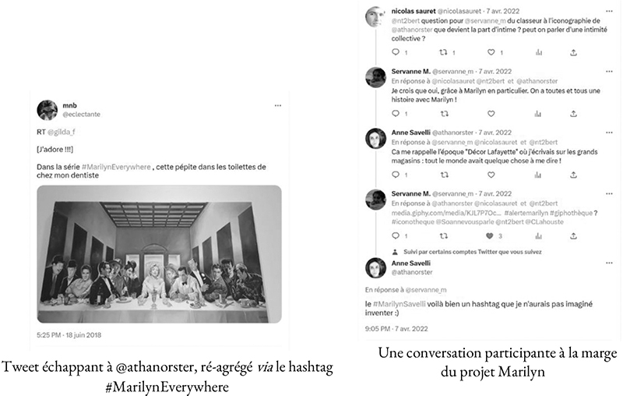623x396 pixels.
Task: Unlike Servanne M.'s giphy tweet with 3 likes
Action: click(x=490, y=235)
